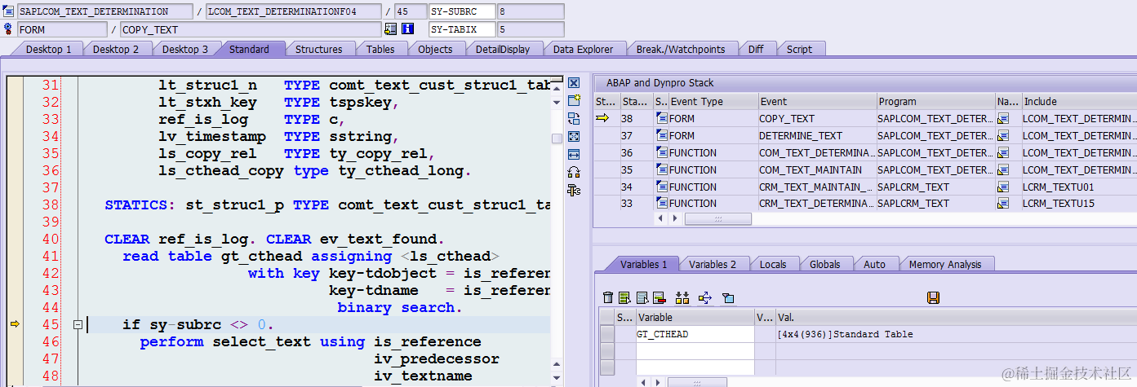This screenshot has height=387, width=1137.
Task: Open the Structures tab
Action: [319, 49]
